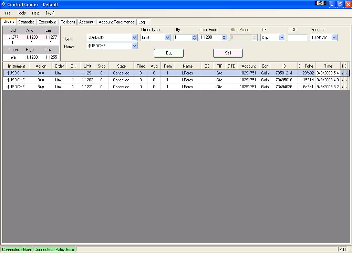Screen dimensions: 352x253
Task: Click the token cell 6d7d1
Action: pyautogui.click(x=308, y=87)
